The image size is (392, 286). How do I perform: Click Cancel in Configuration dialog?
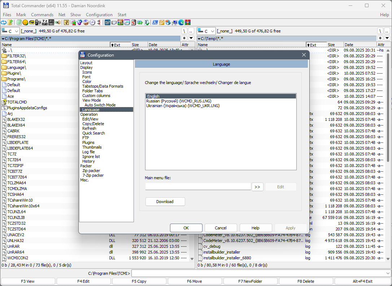click(x=221, y=228)
